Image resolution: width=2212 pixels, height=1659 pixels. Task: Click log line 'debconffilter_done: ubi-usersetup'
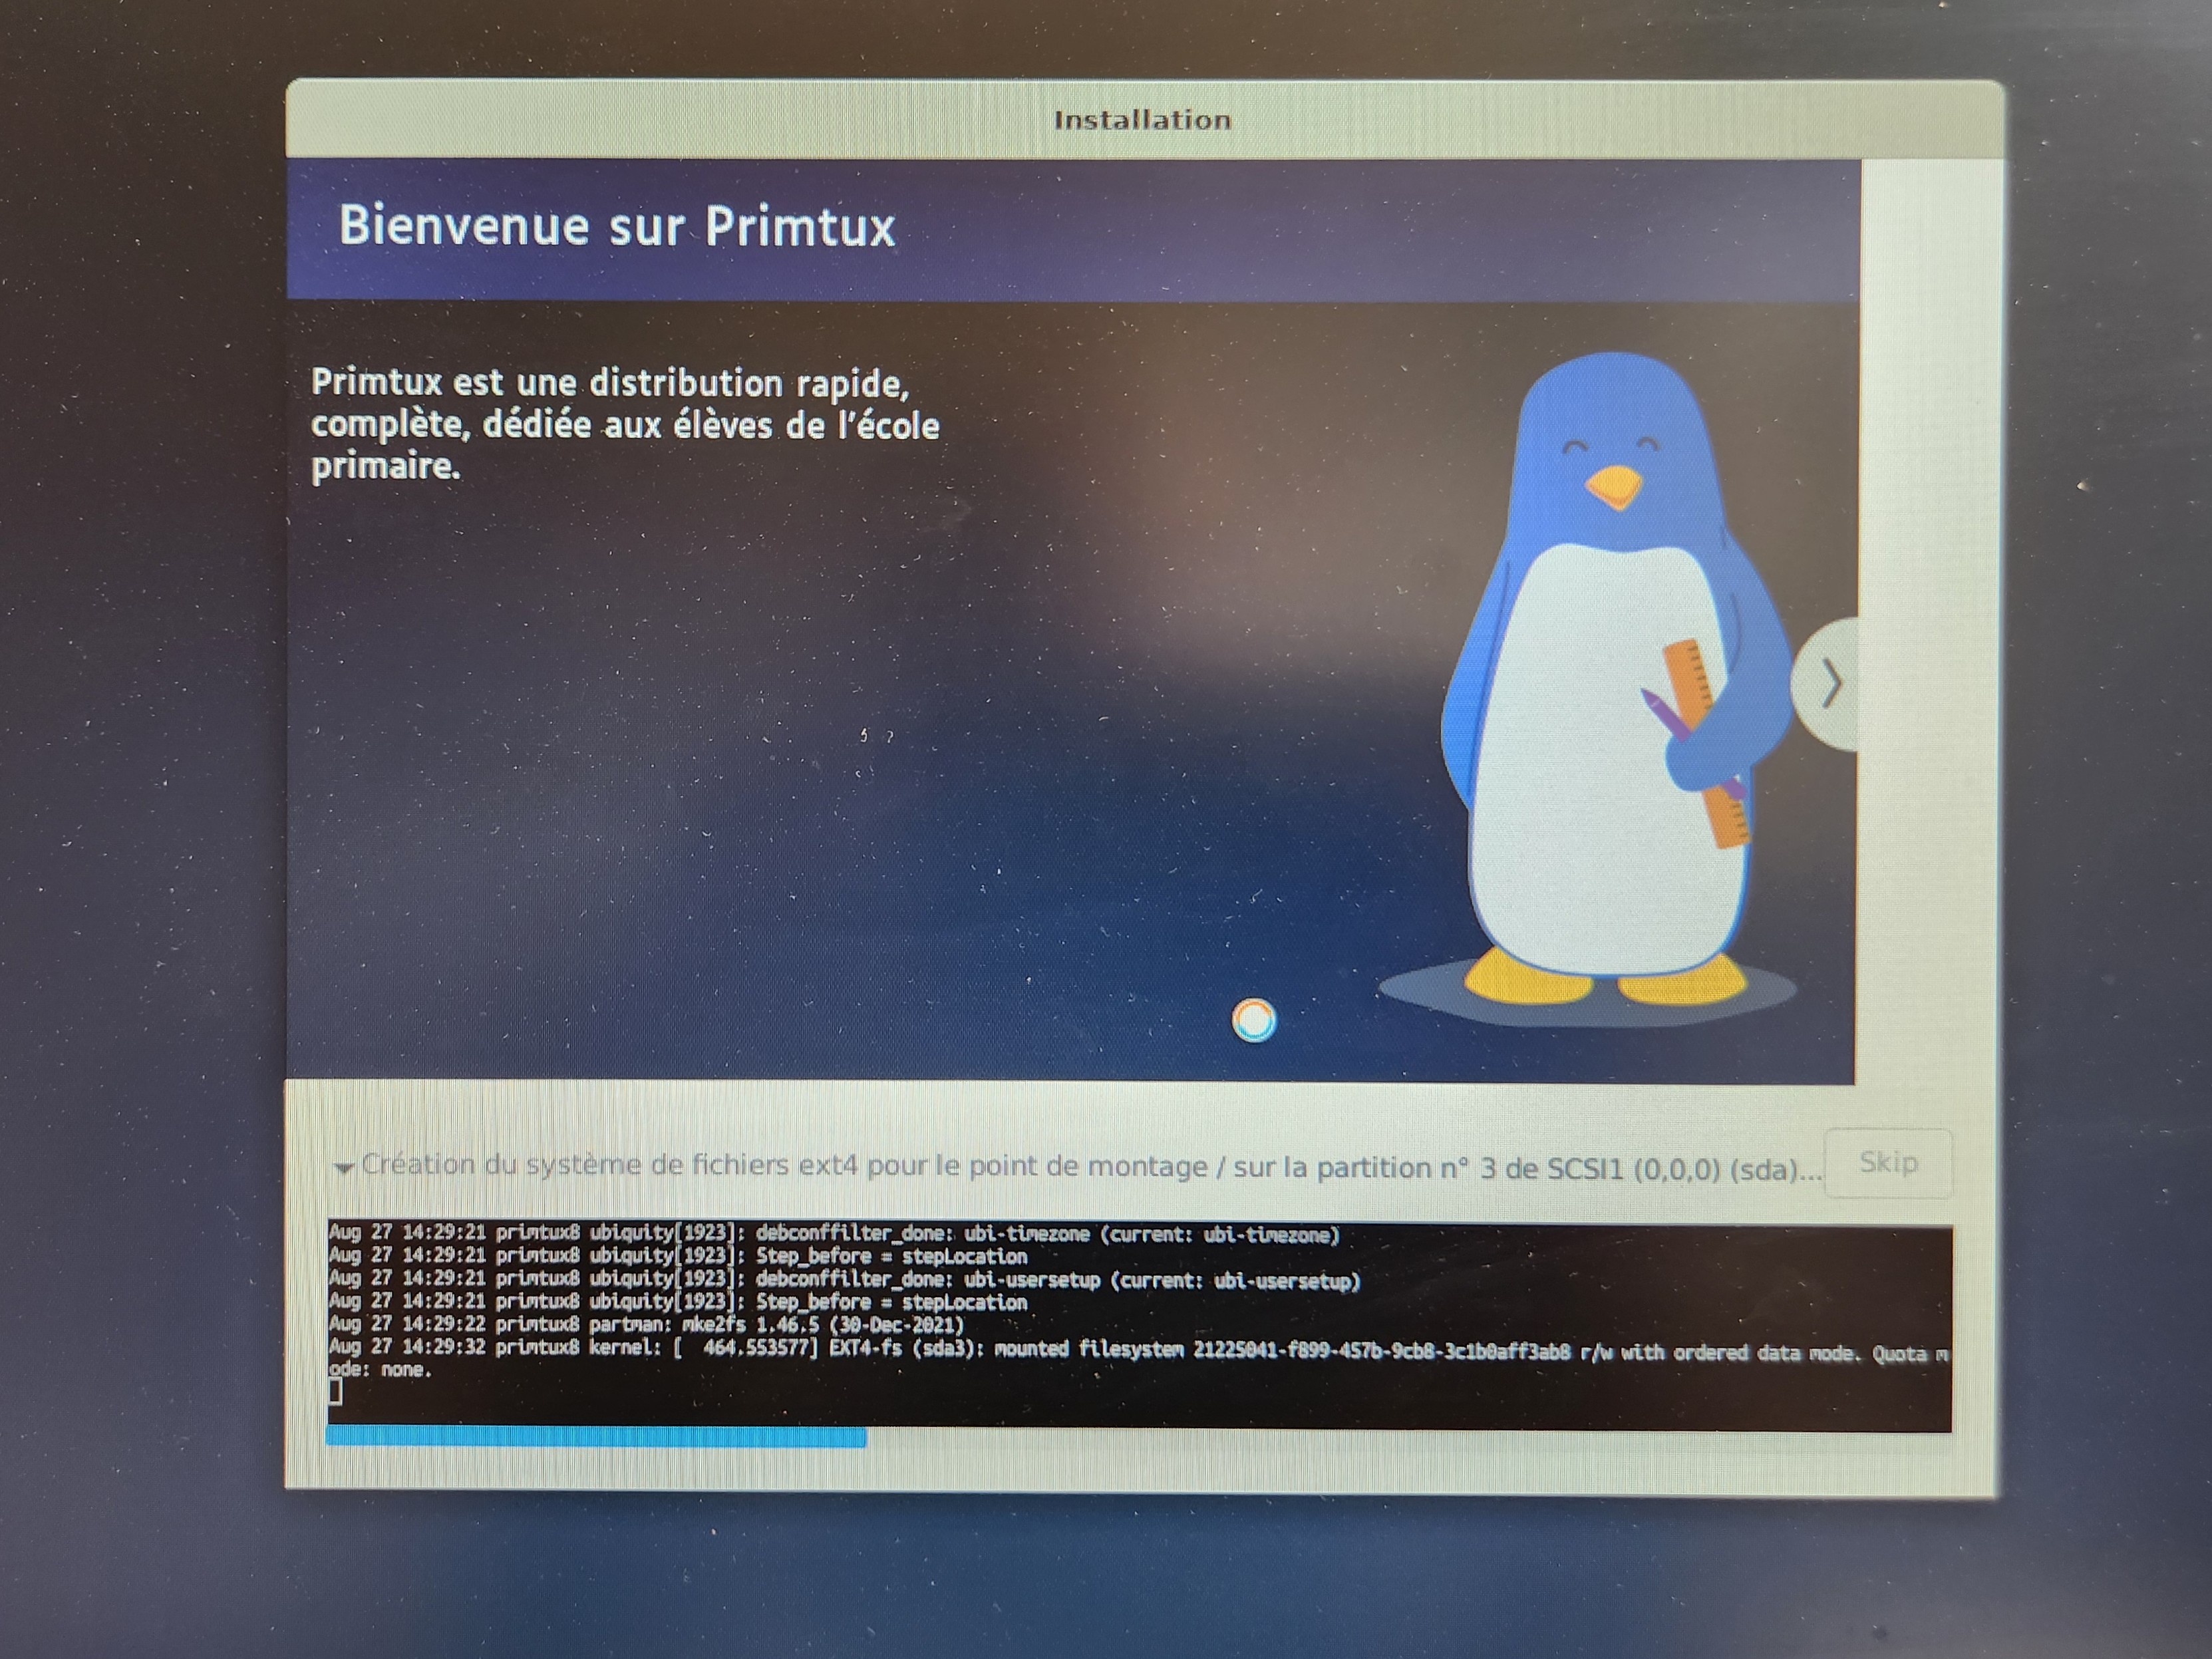[844, 1279]
